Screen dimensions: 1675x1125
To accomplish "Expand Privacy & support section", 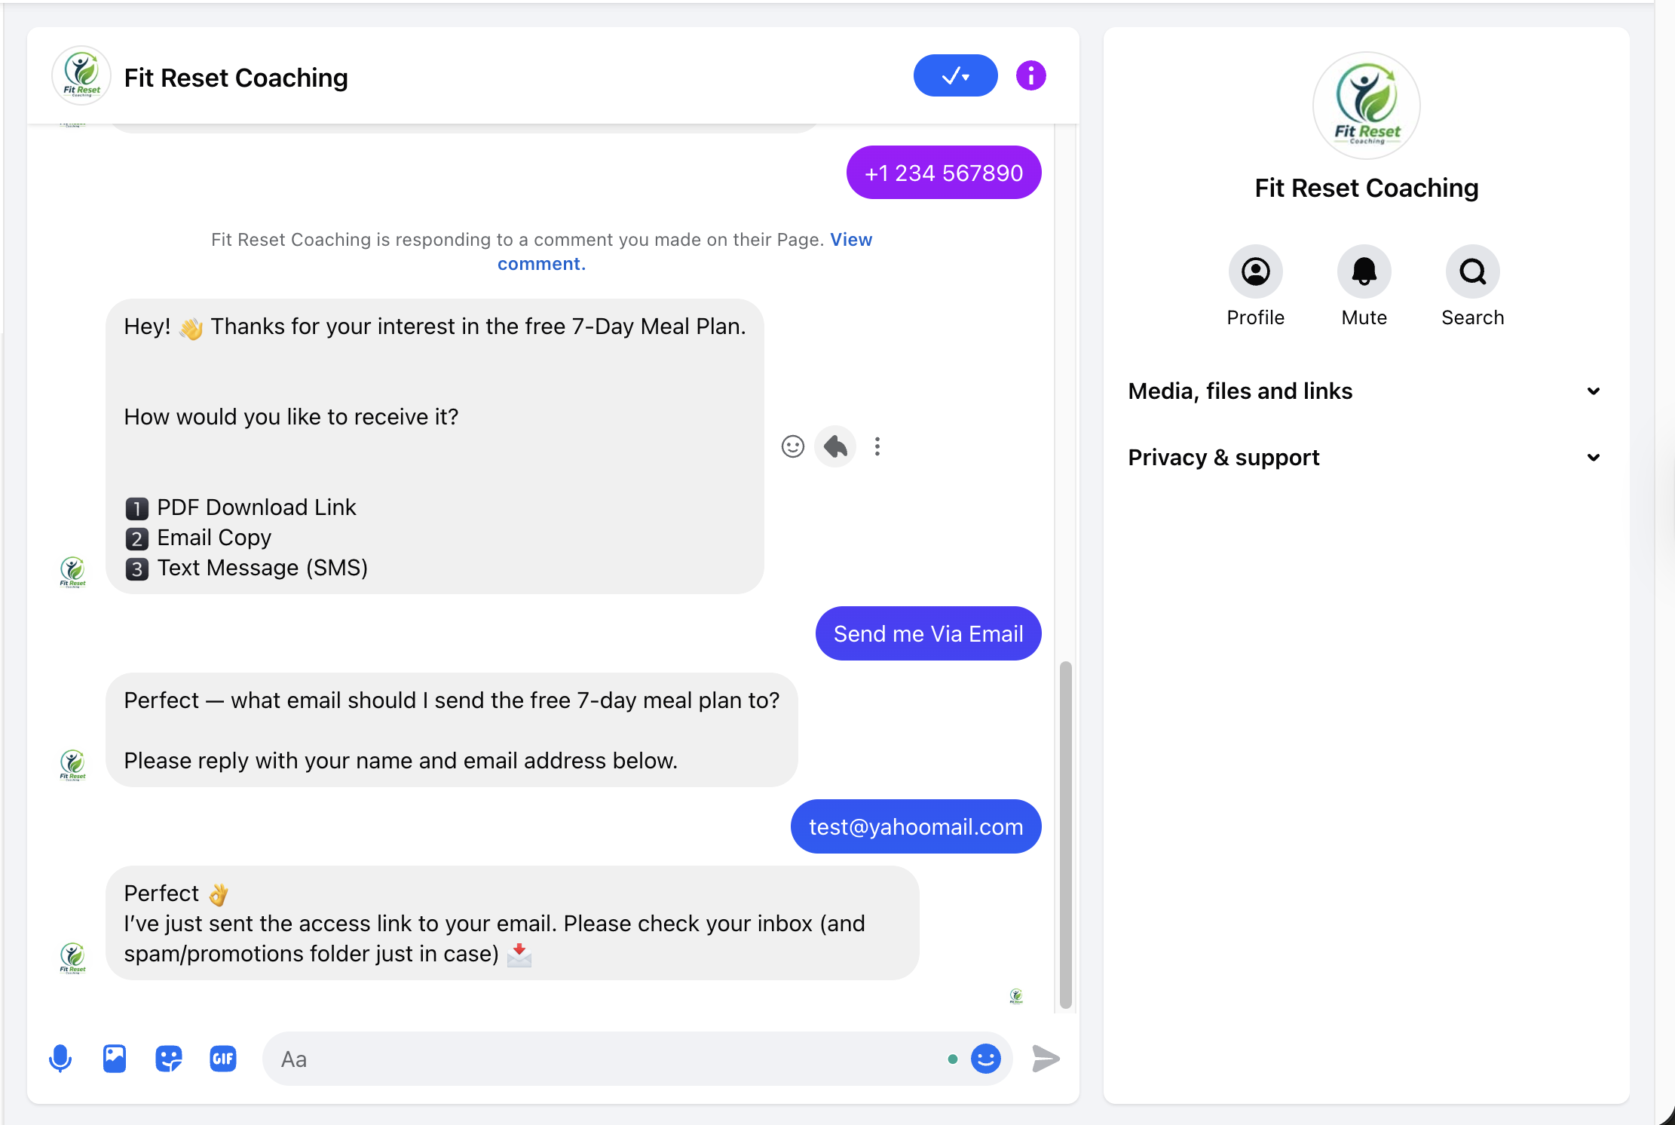I will [x=1365, y=458].
